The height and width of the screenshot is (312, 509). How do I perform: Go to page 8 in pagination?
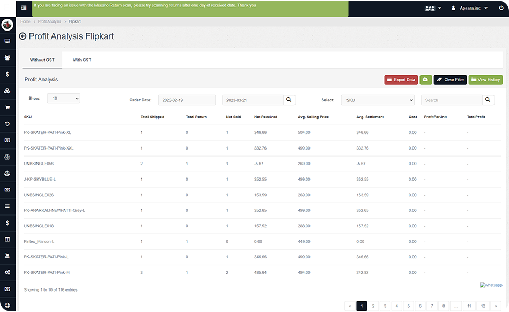point(444,306)
